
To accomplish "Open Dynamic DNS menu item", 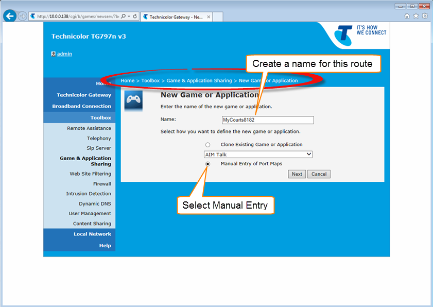I will 95,204.
